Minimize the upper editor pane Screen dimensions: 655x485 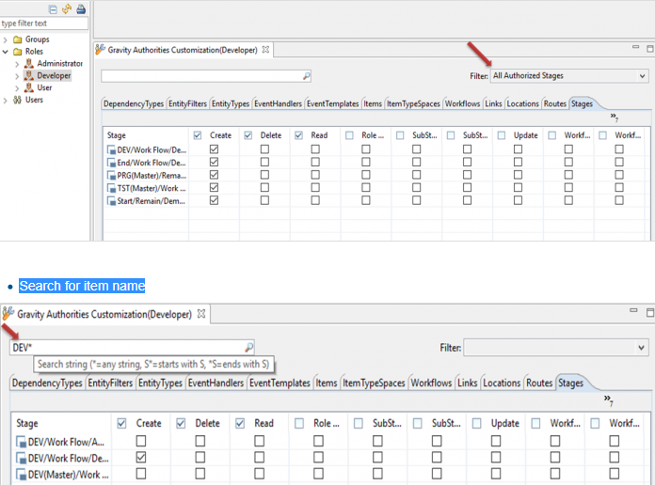coord(635,47)
